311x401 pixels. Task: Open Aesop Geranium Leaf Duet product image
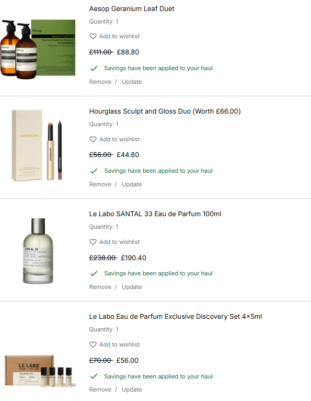(38, 49)
